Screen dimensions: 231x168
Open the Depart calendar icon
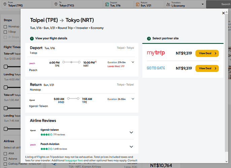[x=107, y=4]
